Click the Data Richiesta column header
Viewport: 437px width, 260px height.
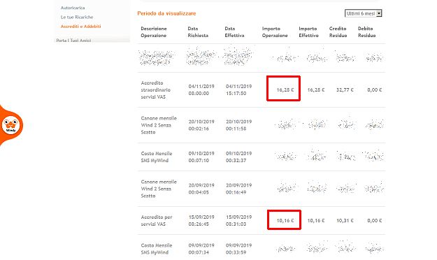198,32
